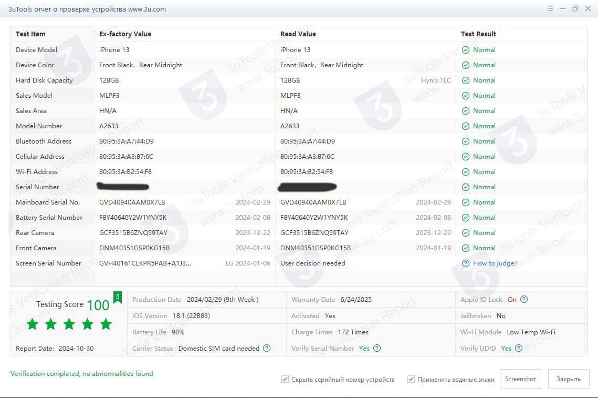Click the Warranty Date value 6/24/2025
Viewport: 598px width, 398px height.
[x=356, y=300]
